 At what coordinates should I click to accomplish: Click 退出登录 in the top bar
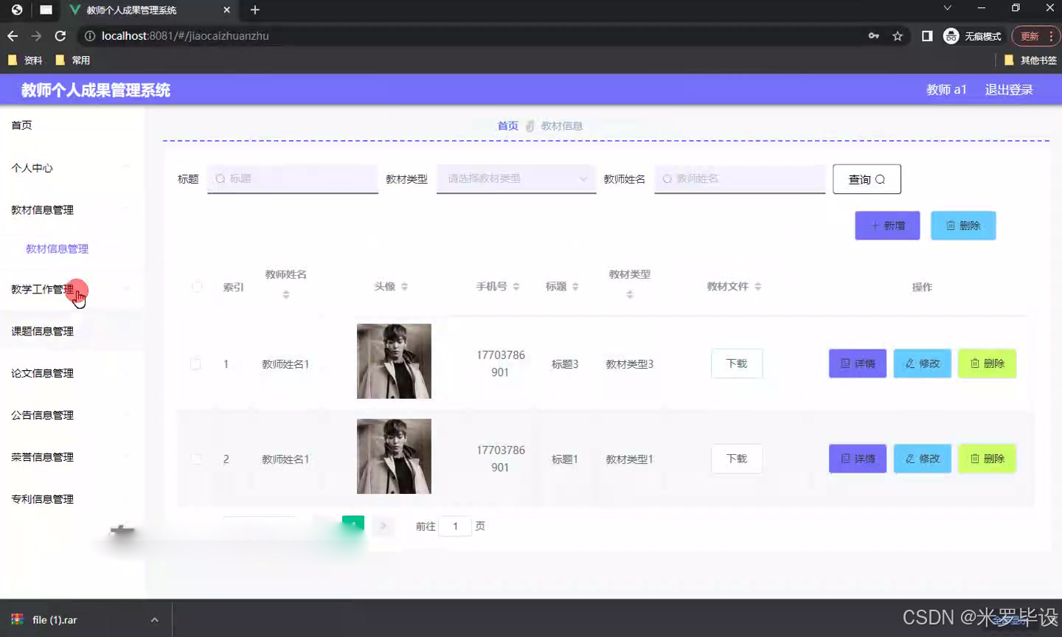click(x=1008, y=89)
